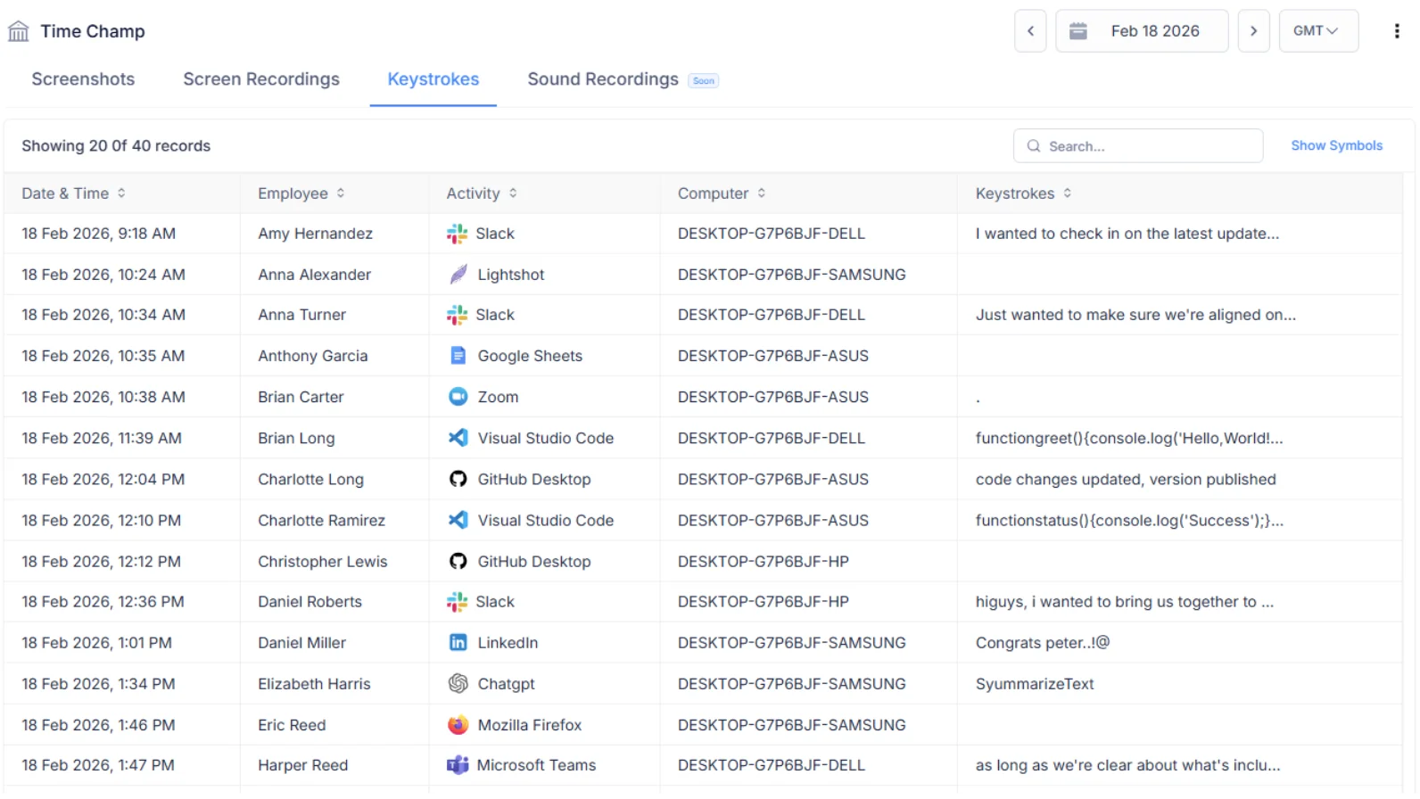
Task: Click keystroke text 'SyummarizeText'
Action: [x=1035, y=684]
